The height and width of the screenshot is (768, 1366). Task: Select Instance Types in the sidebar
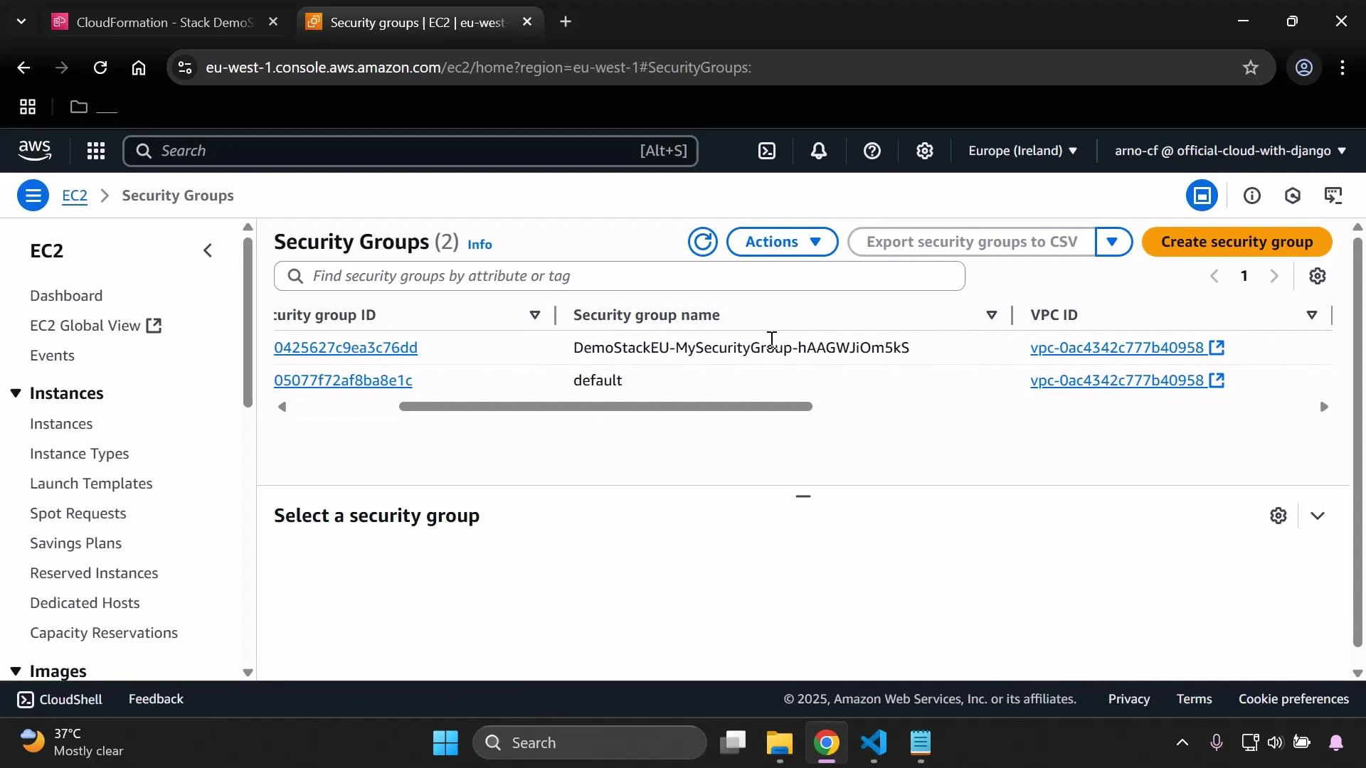[79, 454]
